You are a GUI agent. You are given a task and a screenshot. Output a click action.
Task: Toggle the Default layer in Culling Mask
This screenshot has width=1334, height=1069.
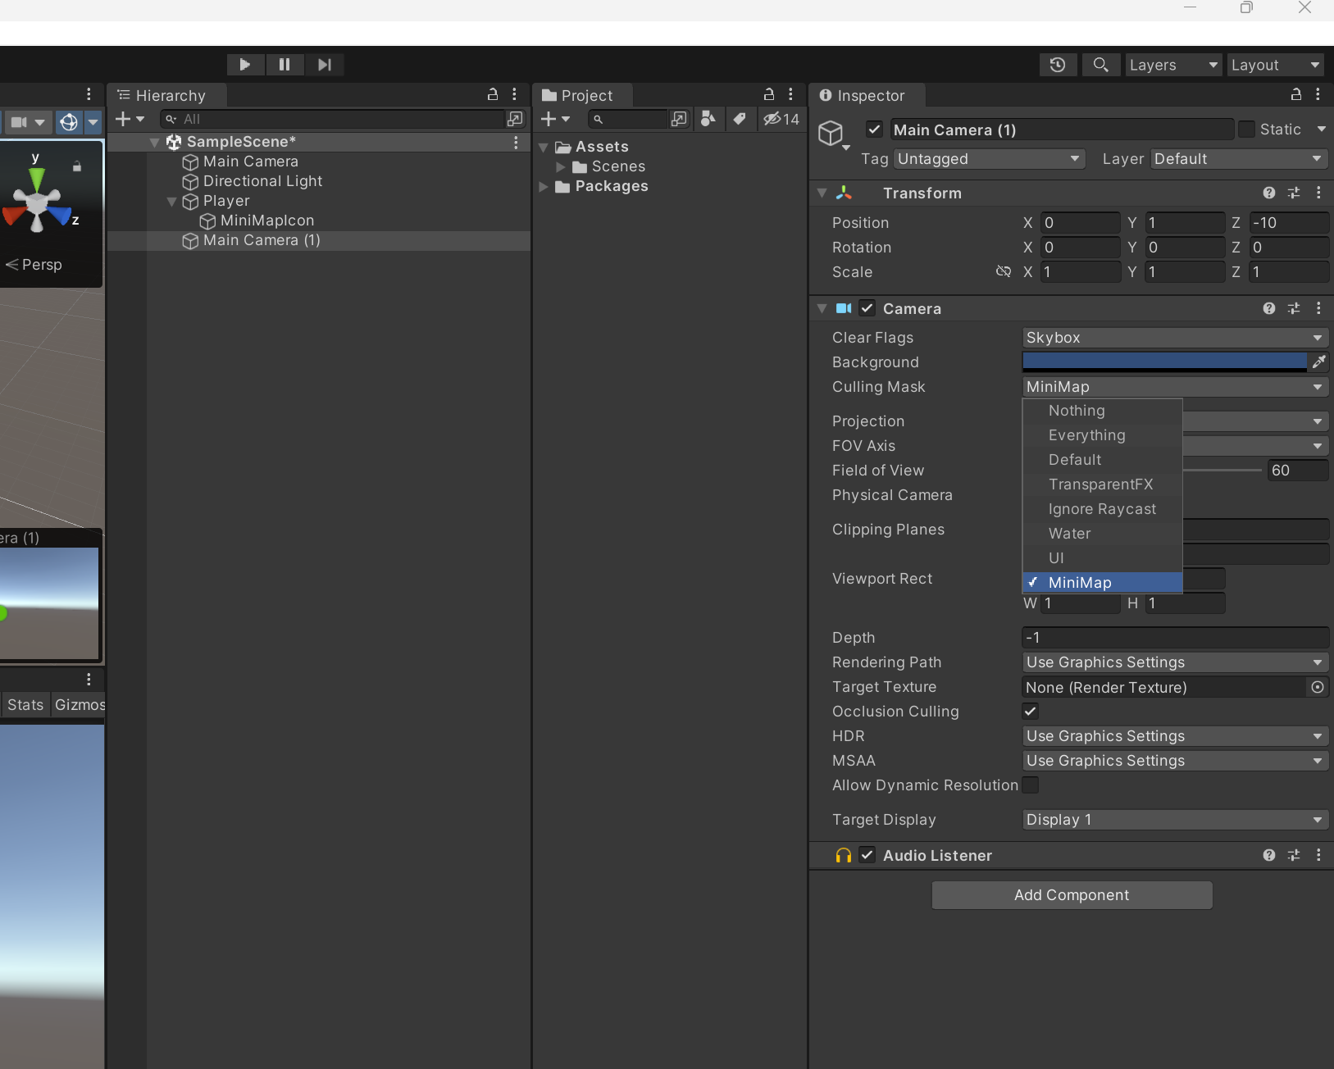click(x=1102, y=460)
